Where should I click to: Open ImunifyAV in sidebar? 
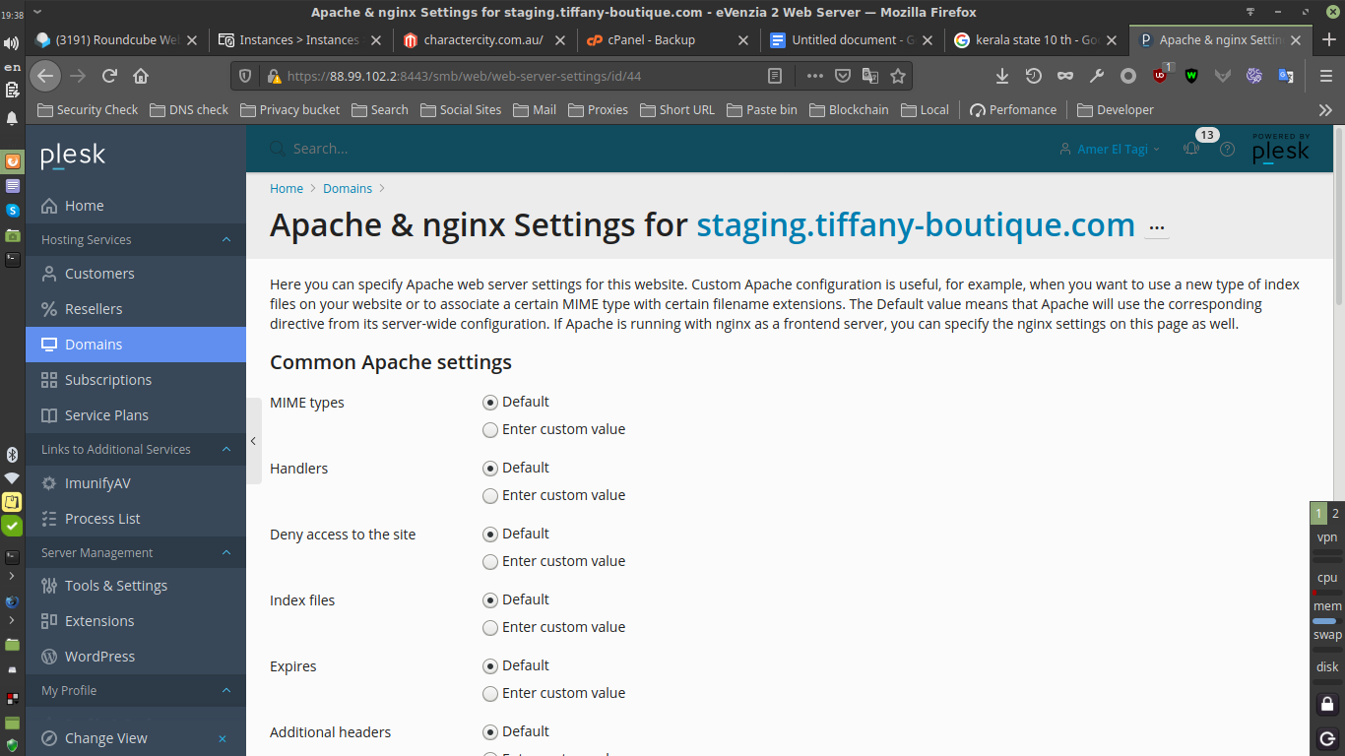click(136, 483)
